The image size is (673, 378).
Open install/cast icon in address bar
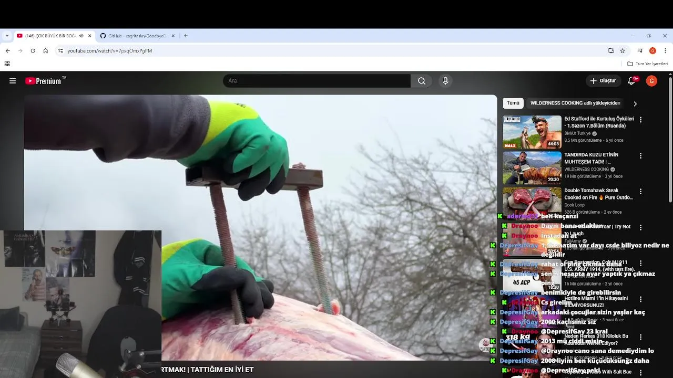pyautogui.click(x=611, y=51)
